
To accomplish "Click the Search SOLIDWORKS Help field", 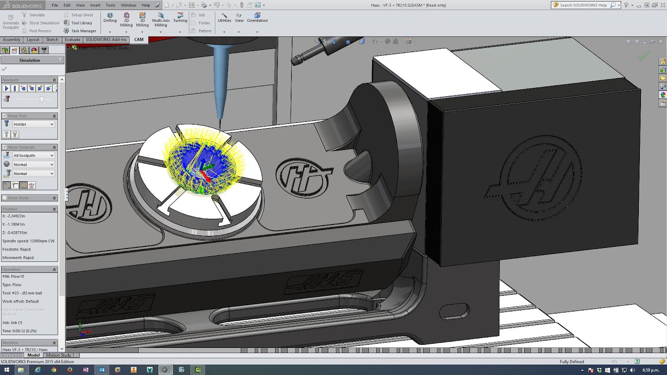I will (583, 5).
